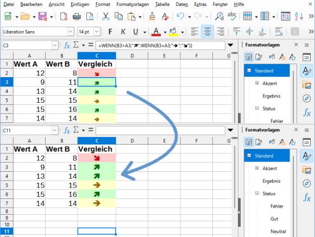
Task: Toggle merge and center cells
Action: 295,32
